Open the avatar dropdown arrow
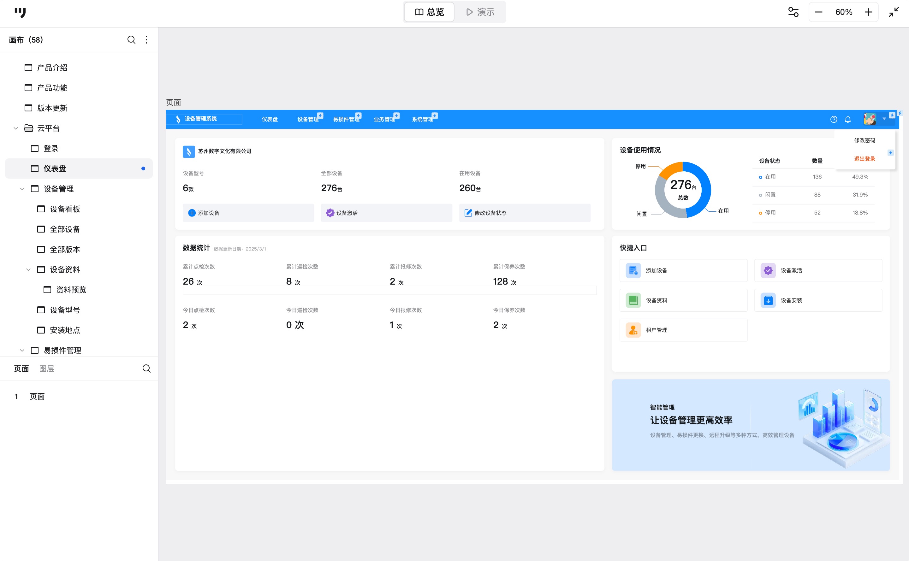This screenshot has height=561, width=909. click(884, 119)
